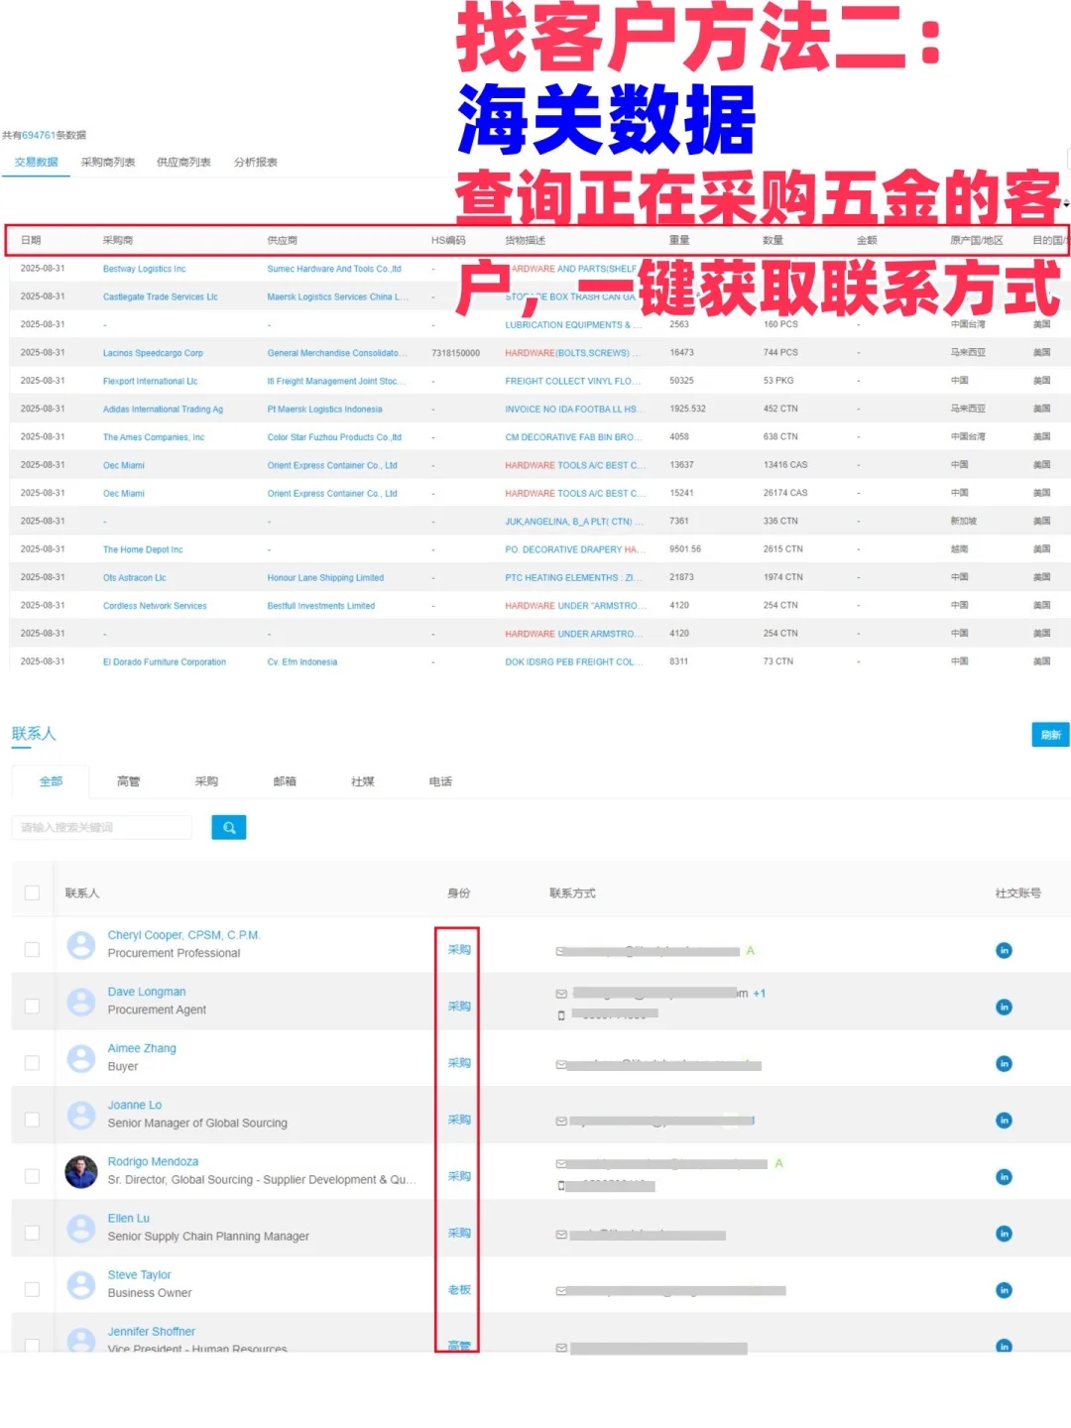Open Jennifer Shoffner's LinkedIn icon
This screenshot has width=1071, height=1428.
(x=1004, y=1347)
